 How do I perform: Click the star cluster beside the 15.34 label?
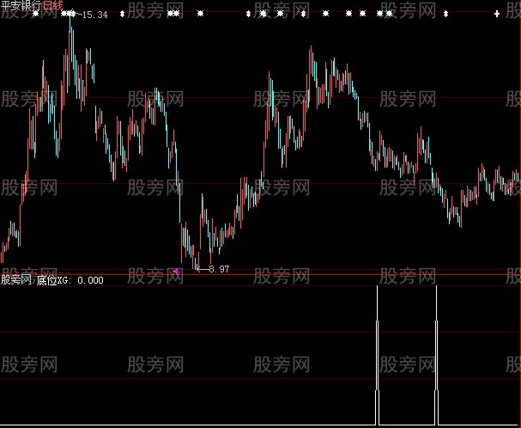tap(68, 14)
